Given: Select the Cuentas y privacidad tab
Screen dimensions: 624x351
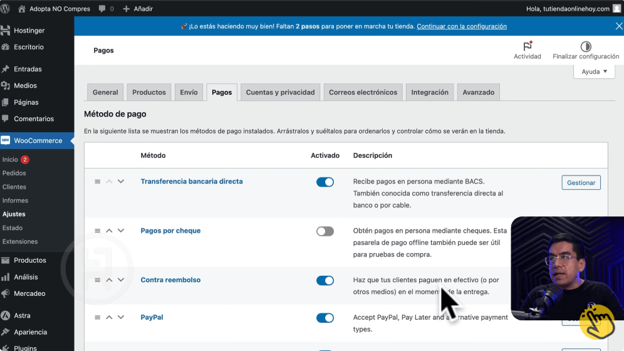Looking at the screenshot, I should pos(280,92).
